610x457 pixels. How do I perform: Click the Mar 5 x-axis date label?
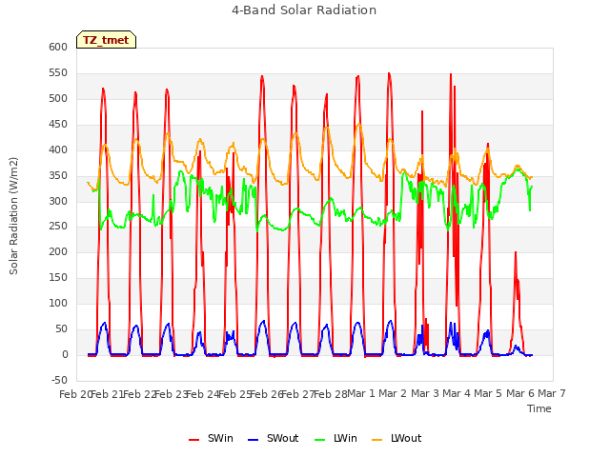488,393
